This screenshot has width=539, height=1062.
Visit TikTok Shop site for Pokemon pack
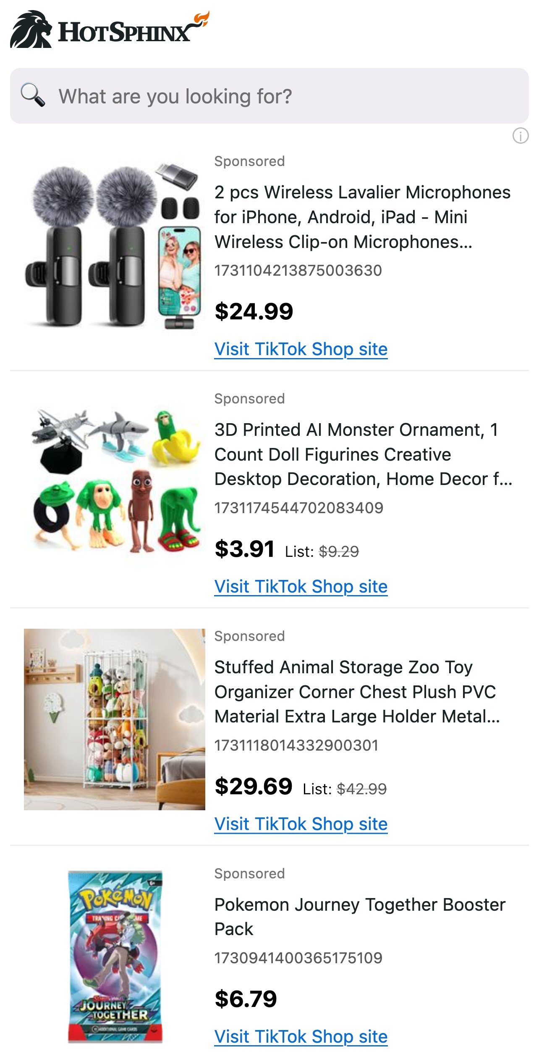tap(301, 1037)
